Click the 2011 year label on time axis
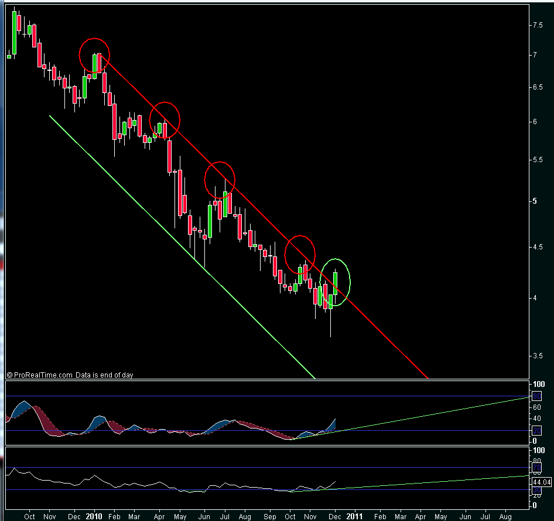This screenshot has height=521, width=554. click(x=354, y=516)
